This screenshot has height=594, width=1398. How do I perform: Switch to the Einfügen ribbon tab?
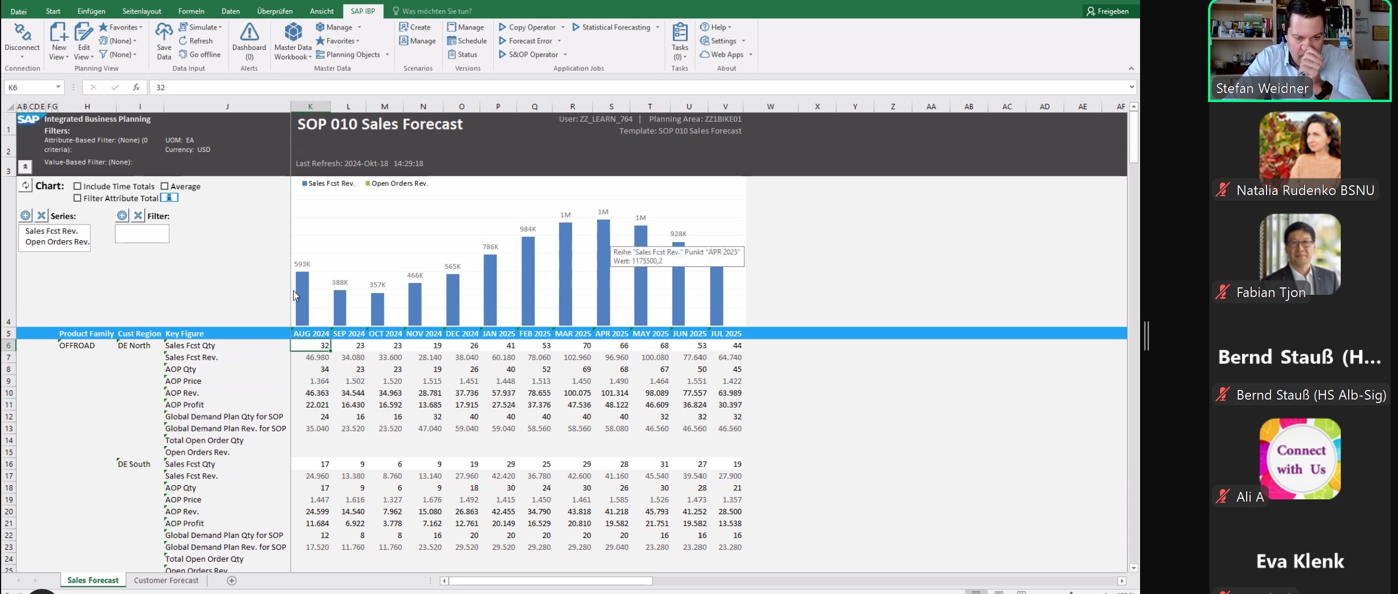click(91, 11)
